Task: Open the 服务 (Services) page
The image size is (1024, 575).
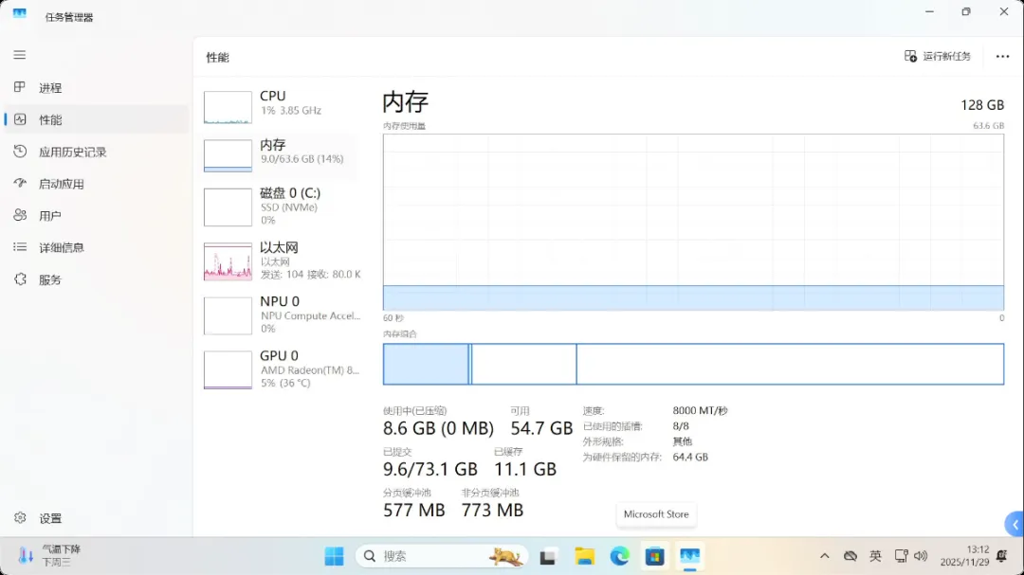Action: (x=49, y=279)
